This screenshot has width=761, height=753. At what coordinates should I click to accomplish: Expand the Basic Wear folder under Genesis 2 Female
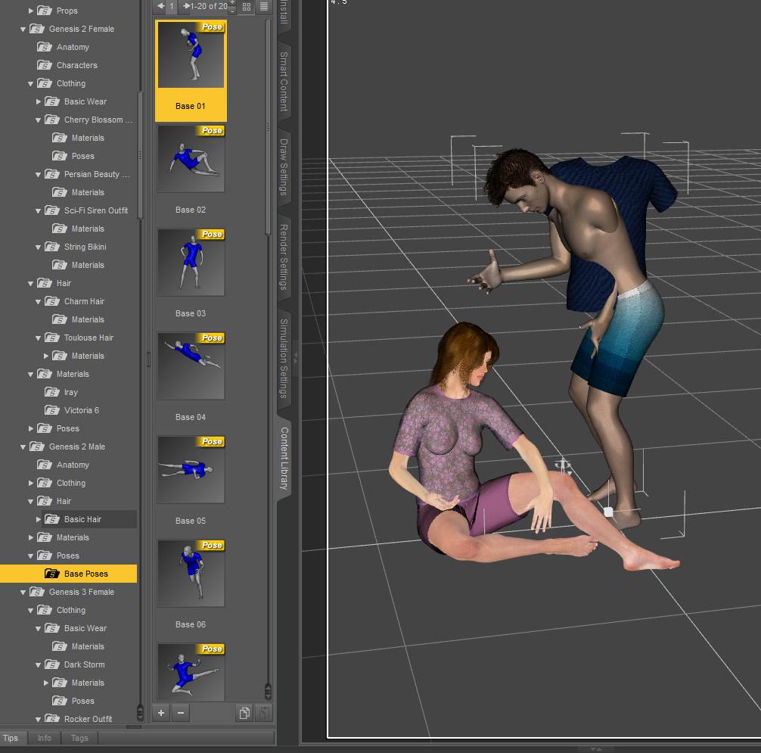tap(39, 101)
